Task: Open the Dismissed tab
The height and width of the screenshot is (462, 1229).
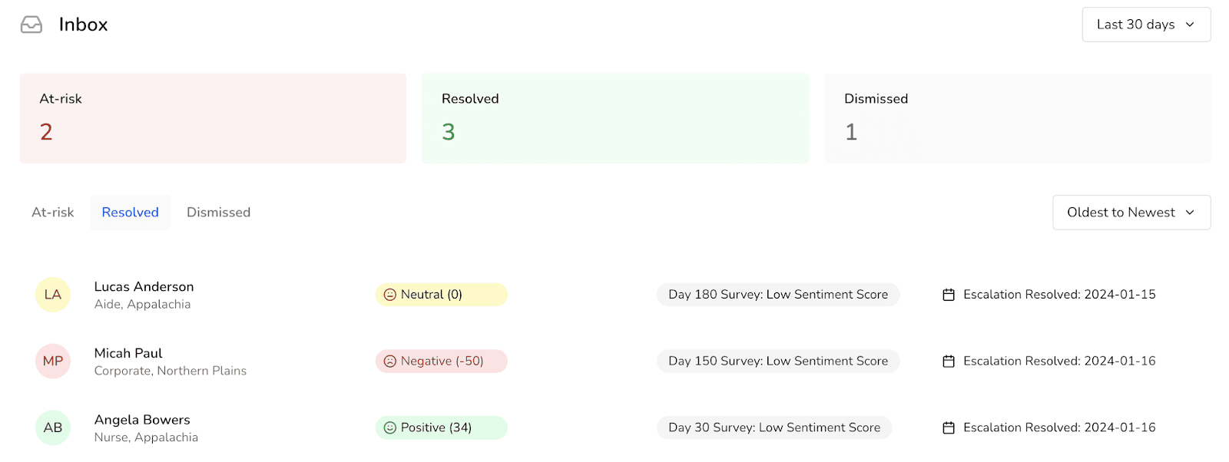Action: click(218, 213)
